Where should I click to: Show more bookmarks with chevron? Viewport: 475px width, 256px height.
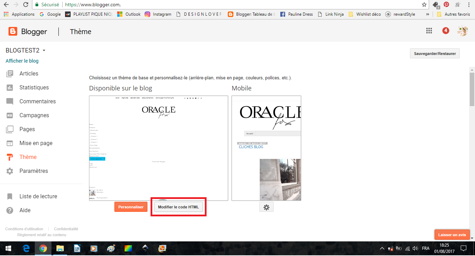[x=427, y=14]
